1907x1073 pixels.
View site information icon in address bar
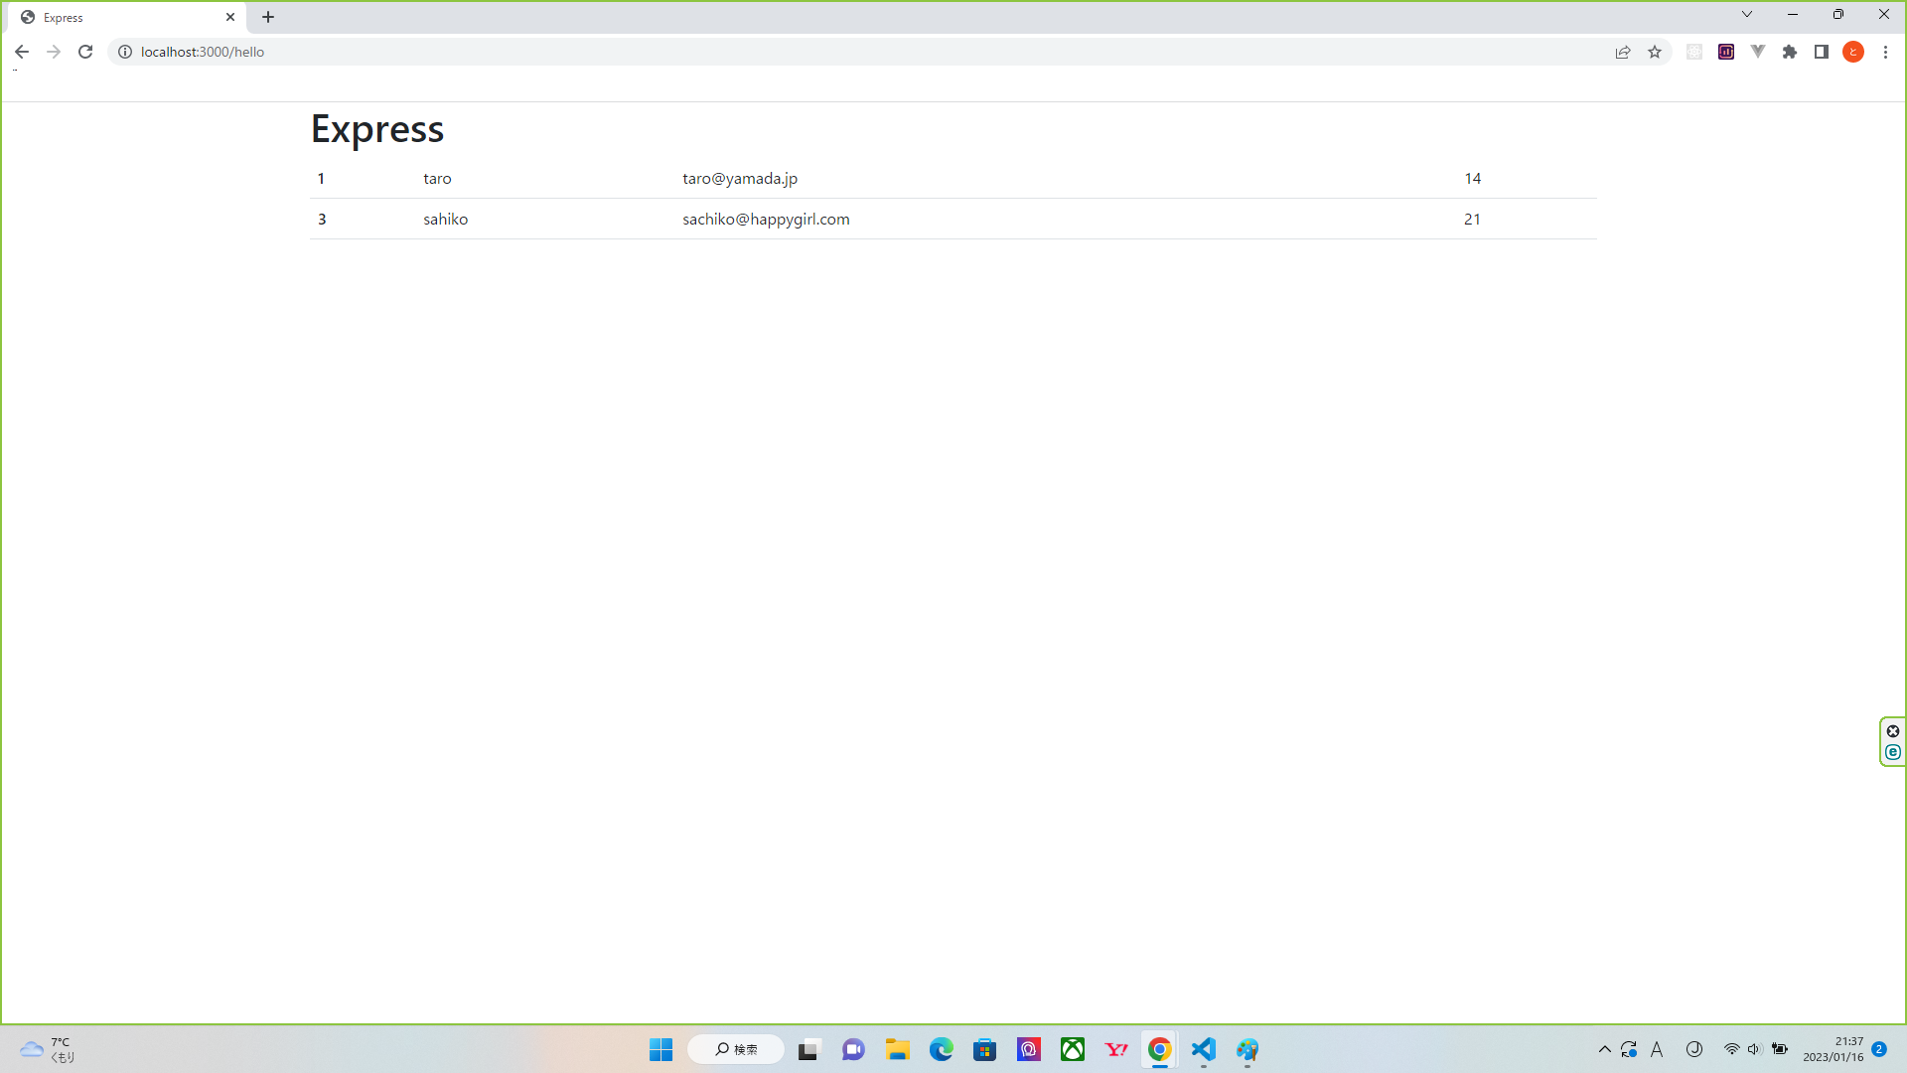pyautogui.click(x=125, y=52)
